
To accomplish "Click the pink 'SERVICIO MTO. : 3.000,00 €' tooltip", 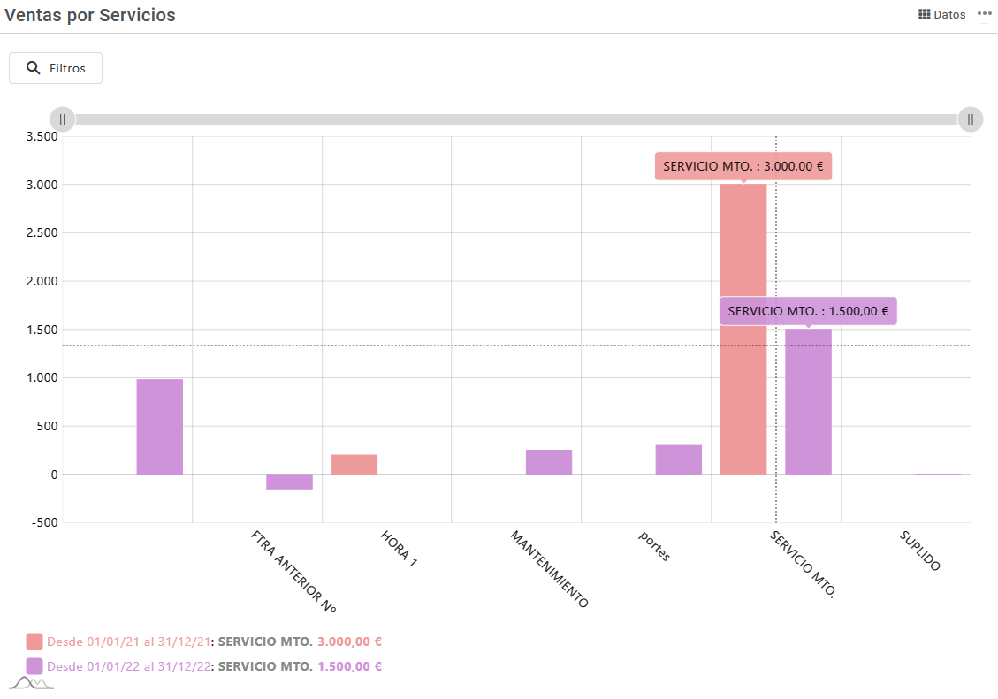I will [743, 166].
